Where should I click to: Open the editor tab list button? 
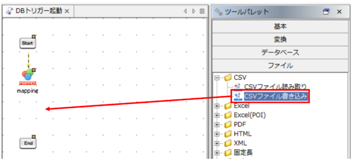[x=202, y=11]
